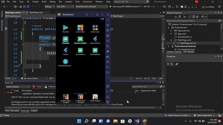Click BlueStacks volume icon in sidebar
Viewport: 223px width, 125px height.
tap(108, 25)
